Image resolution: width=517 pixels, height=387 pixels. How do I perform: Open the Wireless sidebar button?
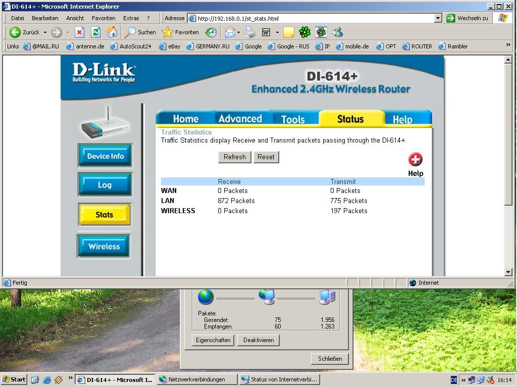pos(104,246)
